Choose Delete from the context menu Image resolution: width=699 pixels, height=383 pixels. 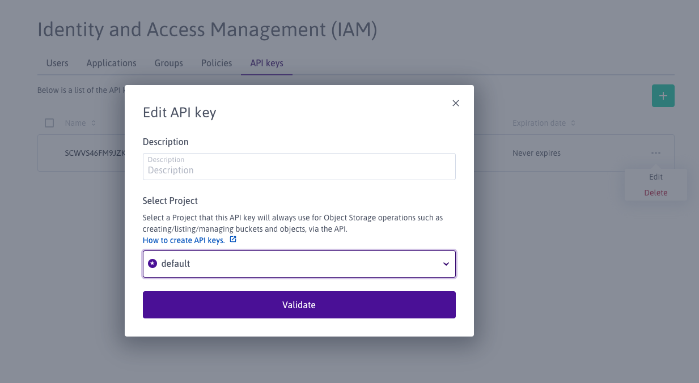[655, 193]
